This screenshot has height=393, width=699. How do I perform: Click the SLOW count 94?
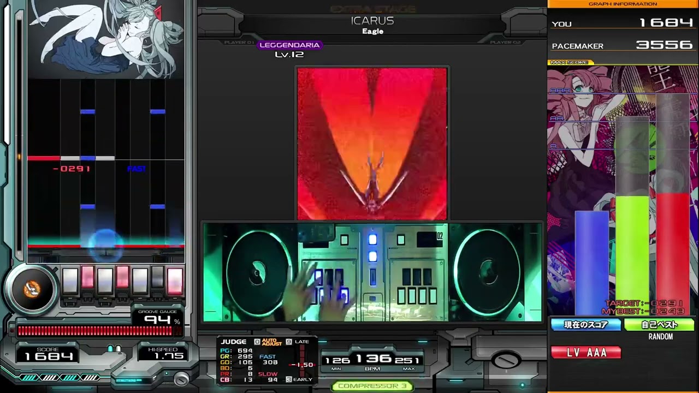(x=273, y=380)
